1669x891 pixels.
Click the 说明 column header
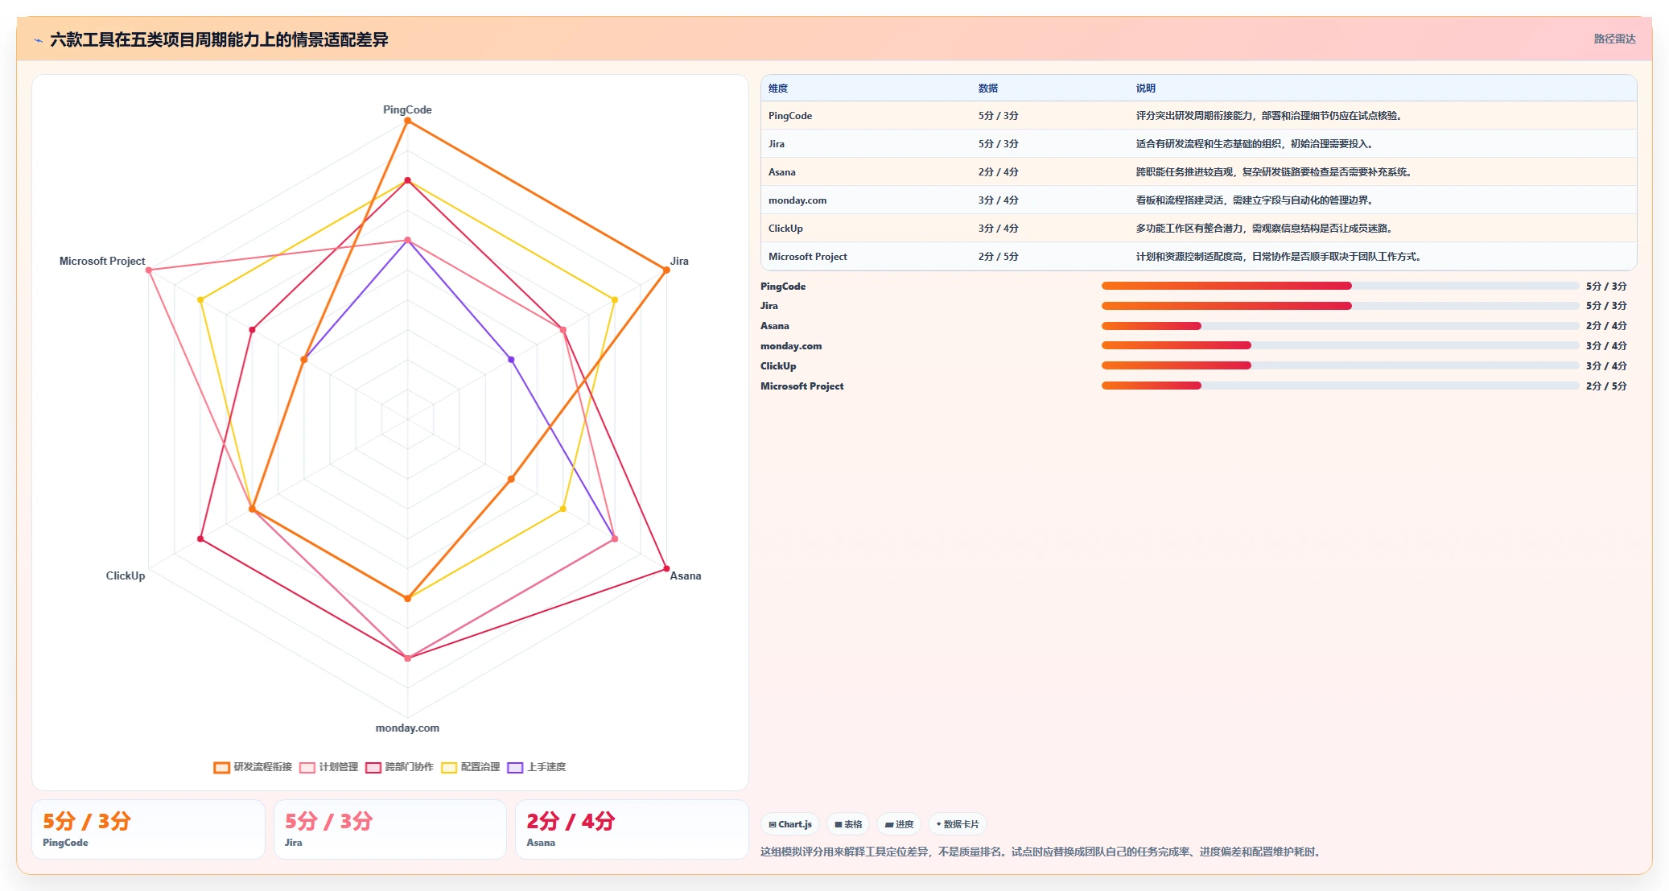point(1146,89)
